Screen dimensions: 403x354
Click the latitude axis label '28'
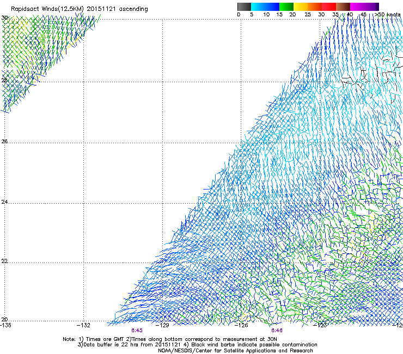point(4,80)
